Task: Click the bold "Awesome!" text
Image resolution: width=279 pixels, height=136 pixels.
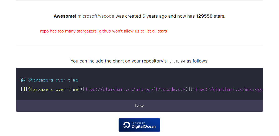Action: click(x=65, y=16)
